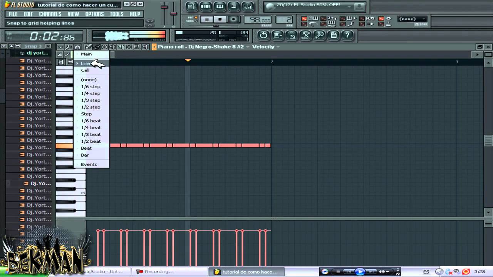Open the Step Sequencer window icon
This screenshot has width=493, height=277.
[206, 6]
